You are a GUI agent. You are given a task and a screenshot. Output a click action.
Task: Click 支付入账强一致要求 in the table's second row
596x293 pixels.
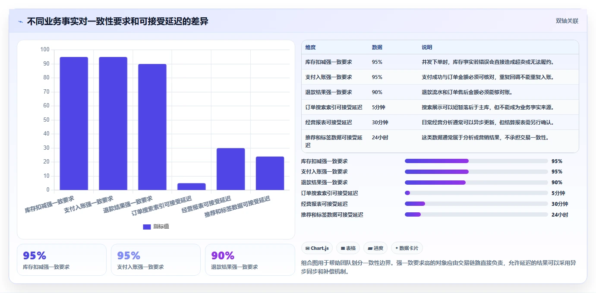[328, 77]
